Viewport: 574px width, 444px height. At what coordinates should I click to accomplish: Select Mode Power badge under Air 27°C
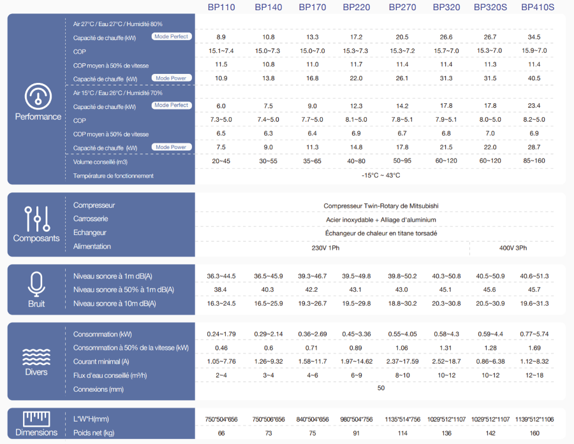coord(171,78)
